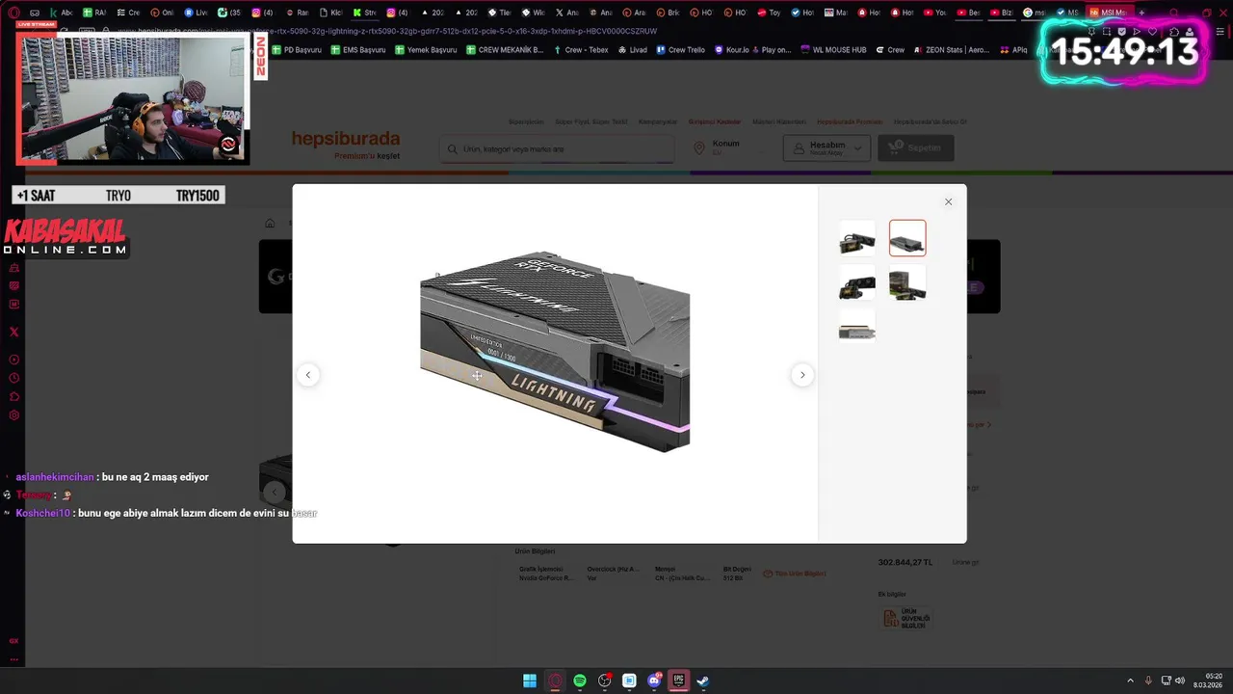Close the product image gallery popup
The image size is (1233, 694).
tap(948, 201)
